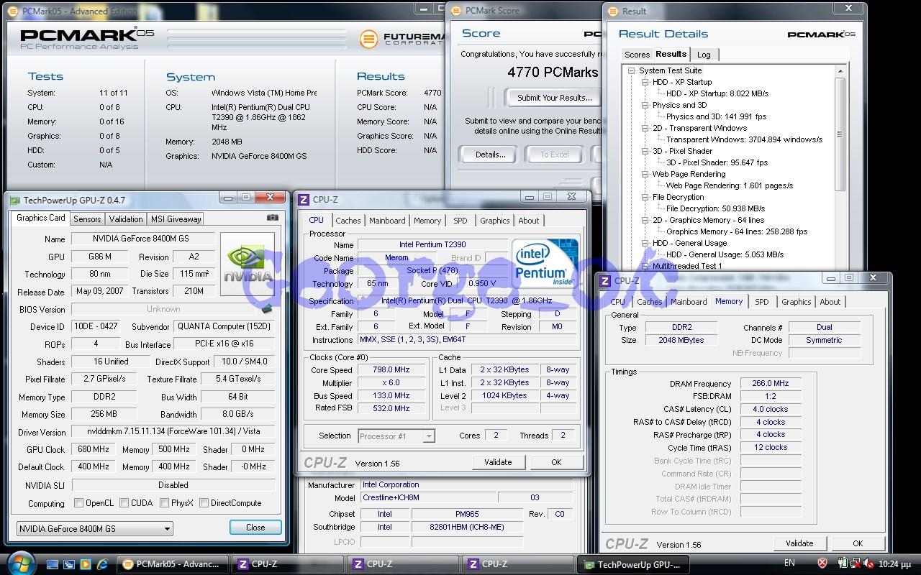Collapse the System Test Suite node
The image size is (921, 575).
pyautogui.click(x=632, y=70)
